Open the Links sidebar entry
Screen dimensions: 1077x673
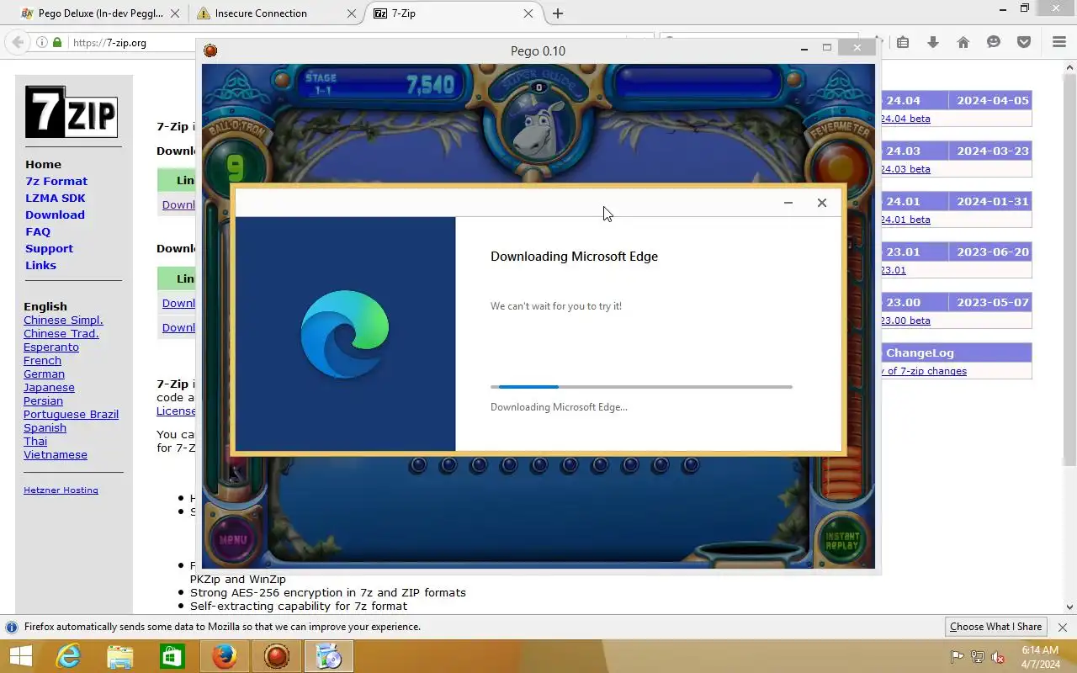click(40, 265)
